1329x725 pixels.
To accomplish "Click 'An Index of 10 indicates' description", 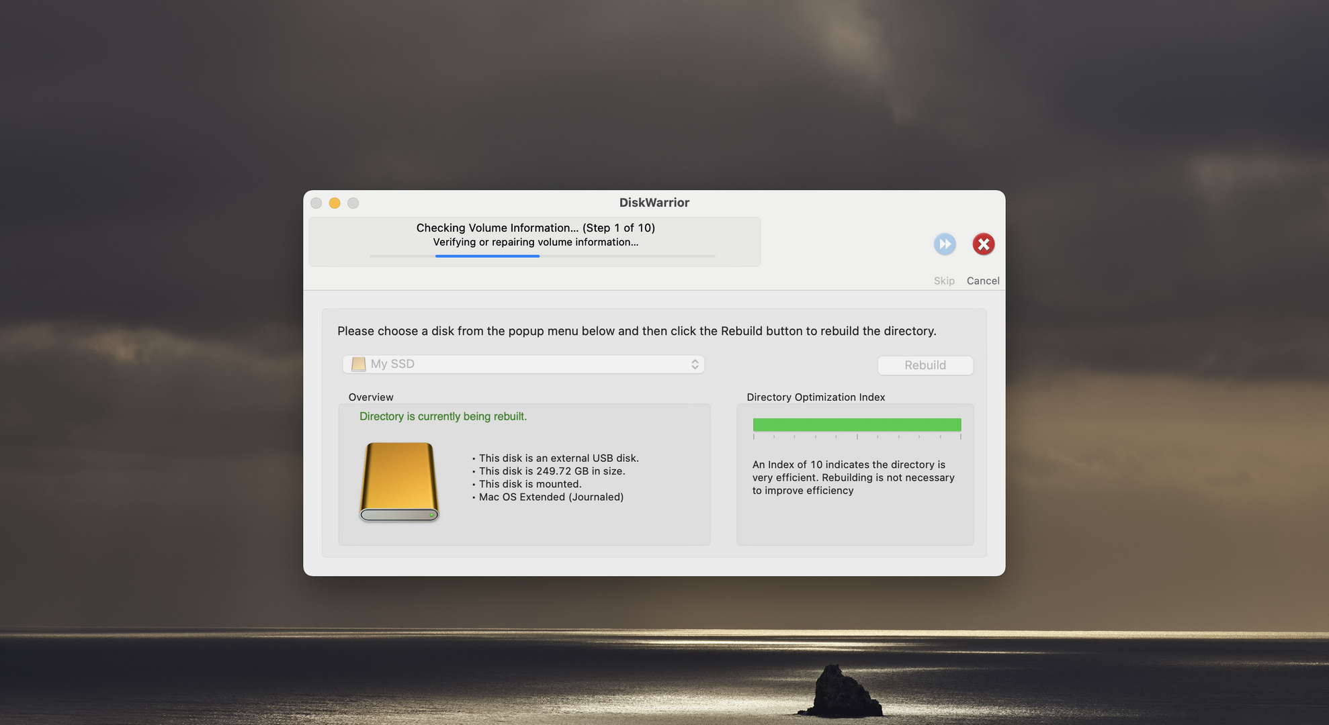I will tap(853, 477).
